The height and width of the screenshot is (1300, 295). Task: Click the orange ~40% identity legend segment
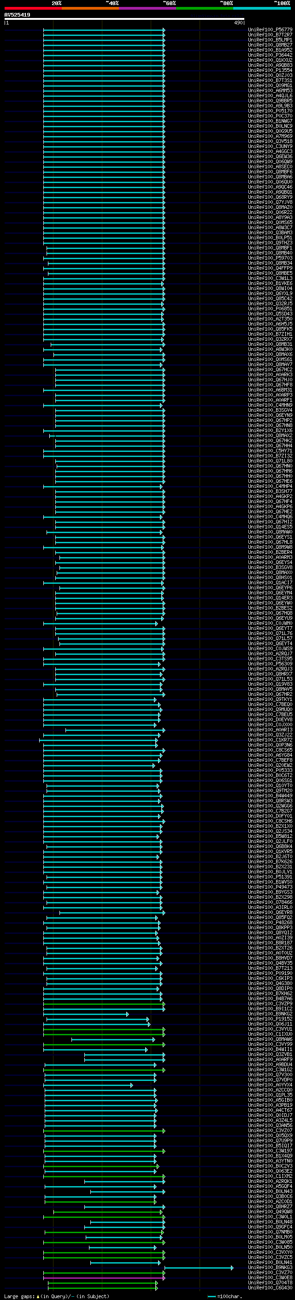[x=91, y=9]
